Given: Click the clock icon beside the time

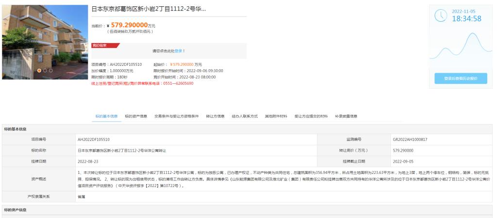Looking at the screenshot, I should coord(441,16).
